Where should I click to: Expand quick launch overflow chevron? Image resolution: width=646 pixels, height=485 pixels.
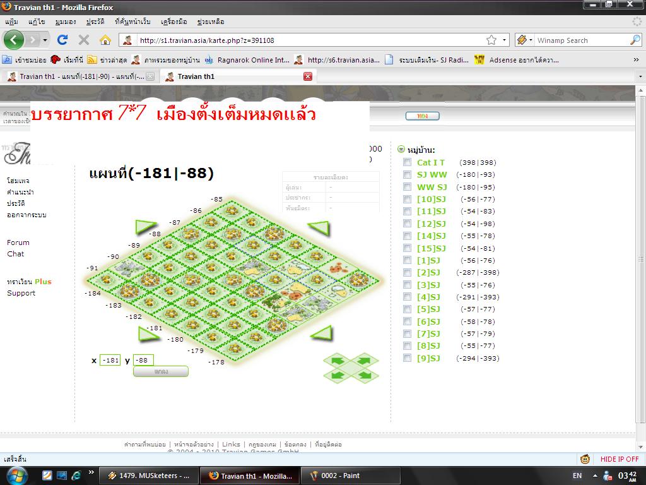click(x=91, y=472)
